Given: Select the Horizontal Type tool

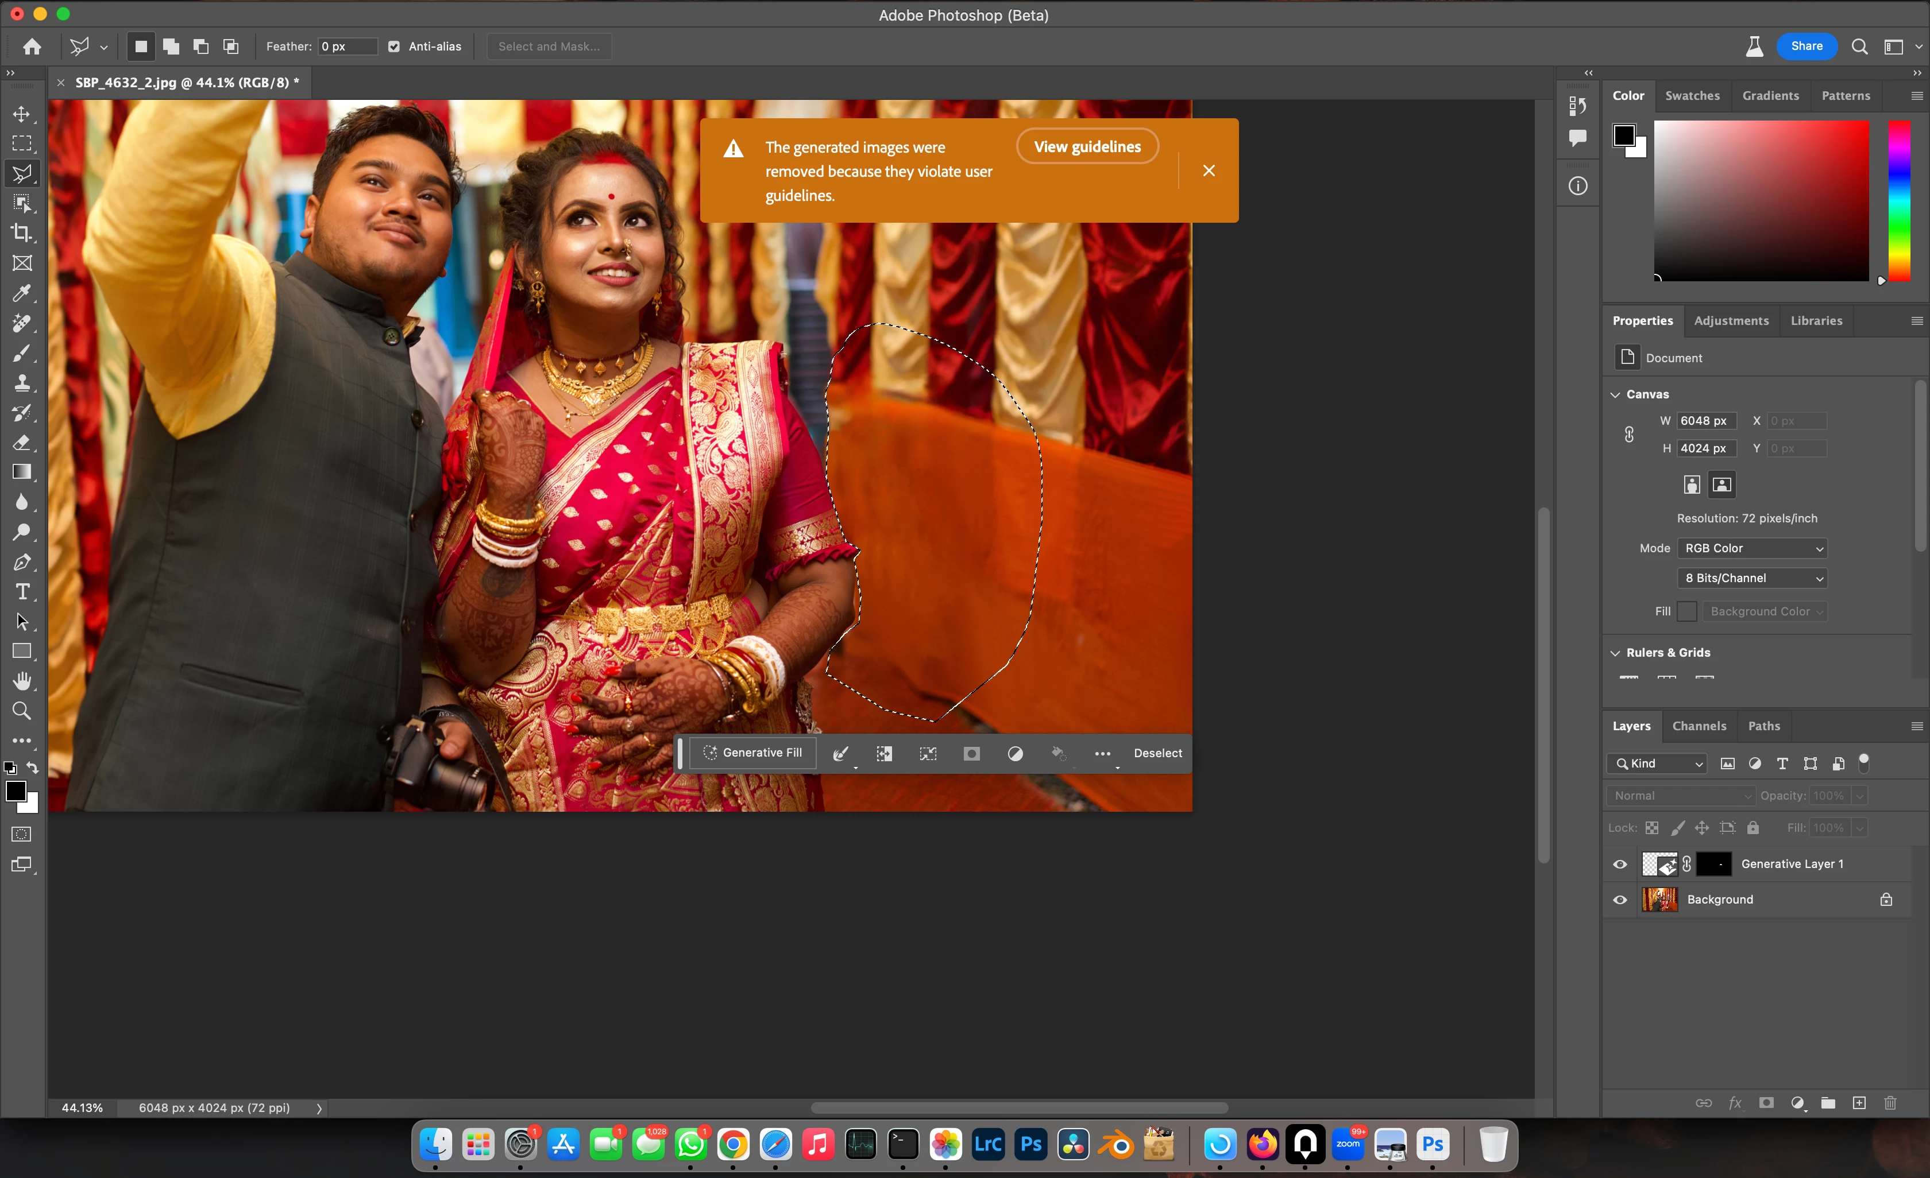Looking at the screenshot, I should point(22,592).
